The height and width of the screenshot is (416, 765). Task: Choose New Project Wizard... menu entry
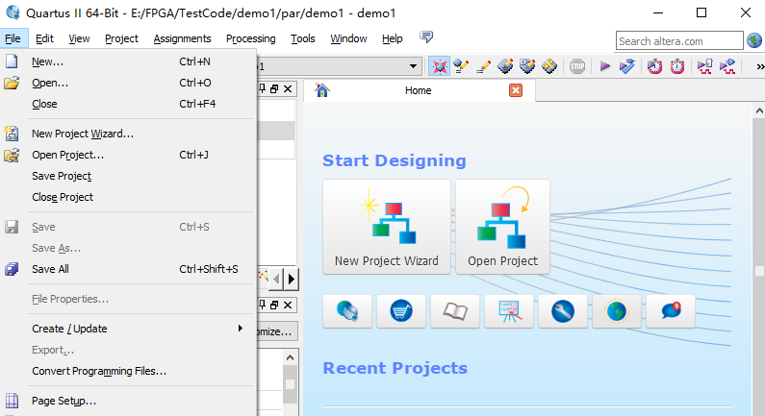(x=128, y=134)
